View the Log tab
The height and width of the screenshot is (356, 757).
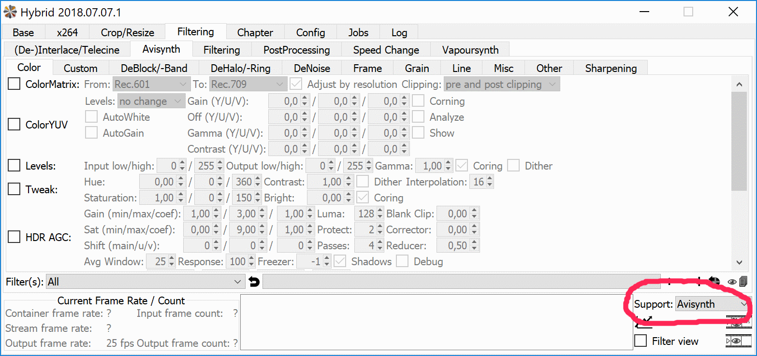pos(399,32)
